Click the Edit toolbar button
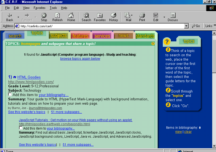Screen dimensions: 216x152 point(156,17)
